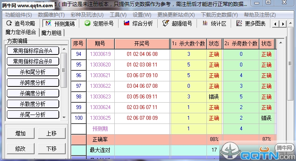Click toolbar scroll-right arrow
Image resolution: width=296 pixels, height=161 pixels.
(x=283, y=24)
